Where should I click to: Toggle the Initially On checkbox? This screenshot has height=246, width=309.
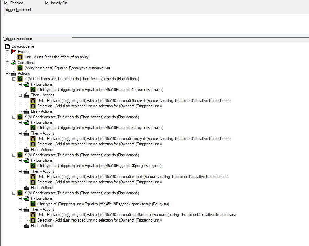click(x=47, y=3)
